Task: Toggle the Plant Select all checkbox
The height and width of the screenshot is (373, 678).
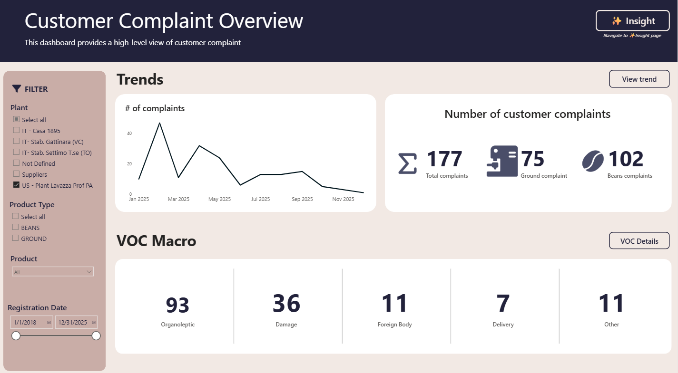Action: click(x=16, y=119)
